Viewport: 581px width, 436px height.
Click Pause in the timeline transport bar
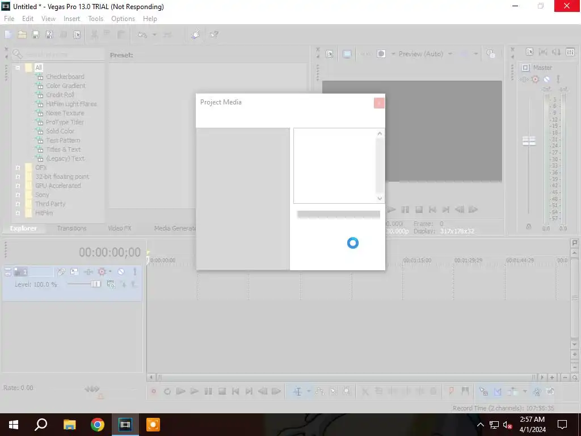pyautogui.click(x=208, y=391)
